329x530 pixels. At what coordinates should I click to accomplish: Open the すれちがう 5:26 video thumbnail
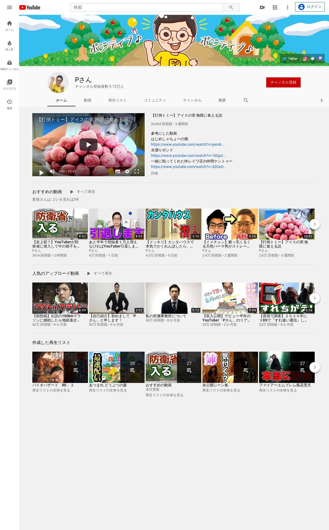tap(287, 298)
